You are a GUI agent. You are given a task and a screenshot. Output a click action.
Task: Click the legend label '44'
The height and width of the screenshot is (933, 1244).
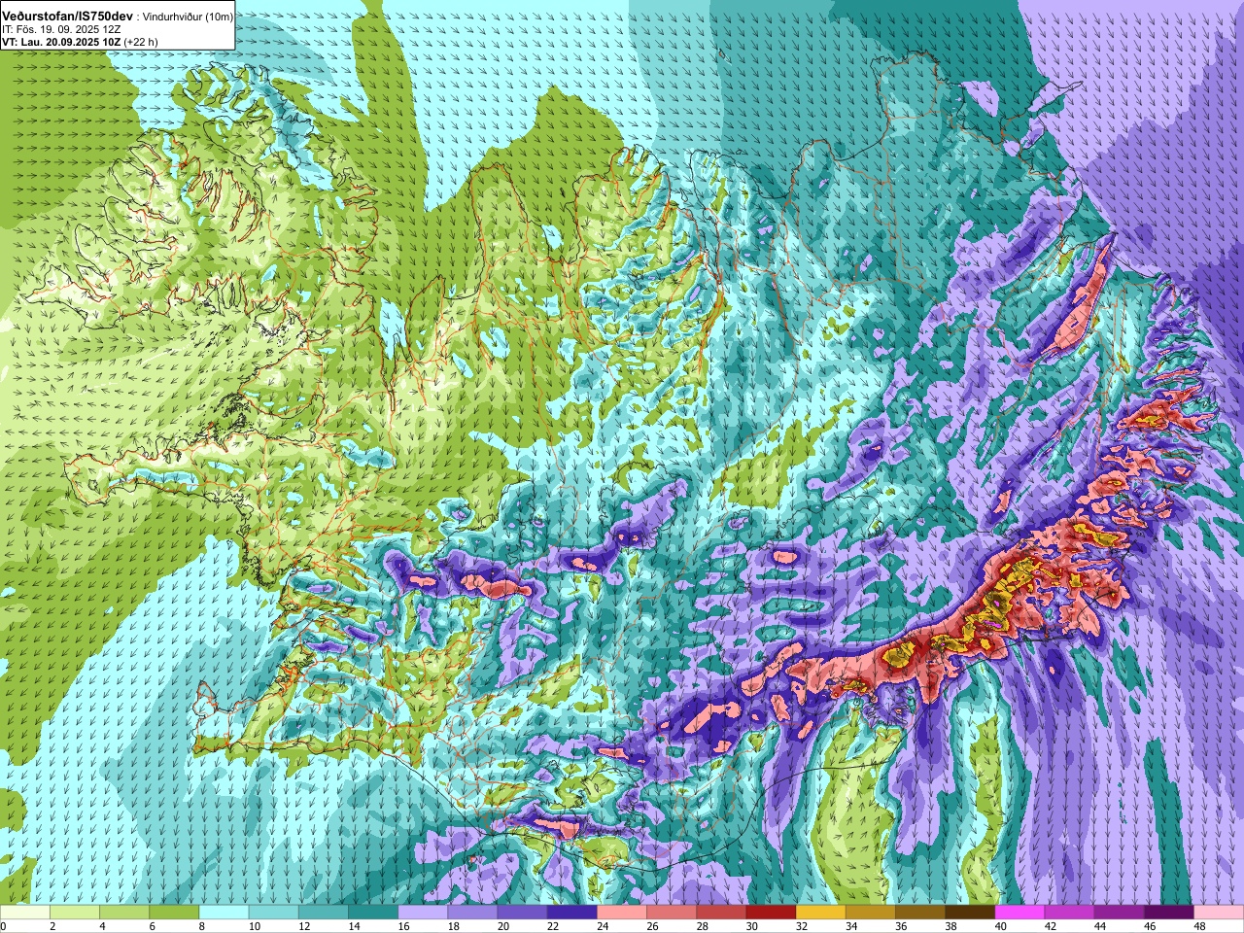coord(1099,926)
